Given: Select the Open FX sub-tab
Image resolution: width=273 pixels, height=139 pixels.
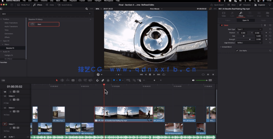Looking at the screenshot, I should [x=246, y=20].
